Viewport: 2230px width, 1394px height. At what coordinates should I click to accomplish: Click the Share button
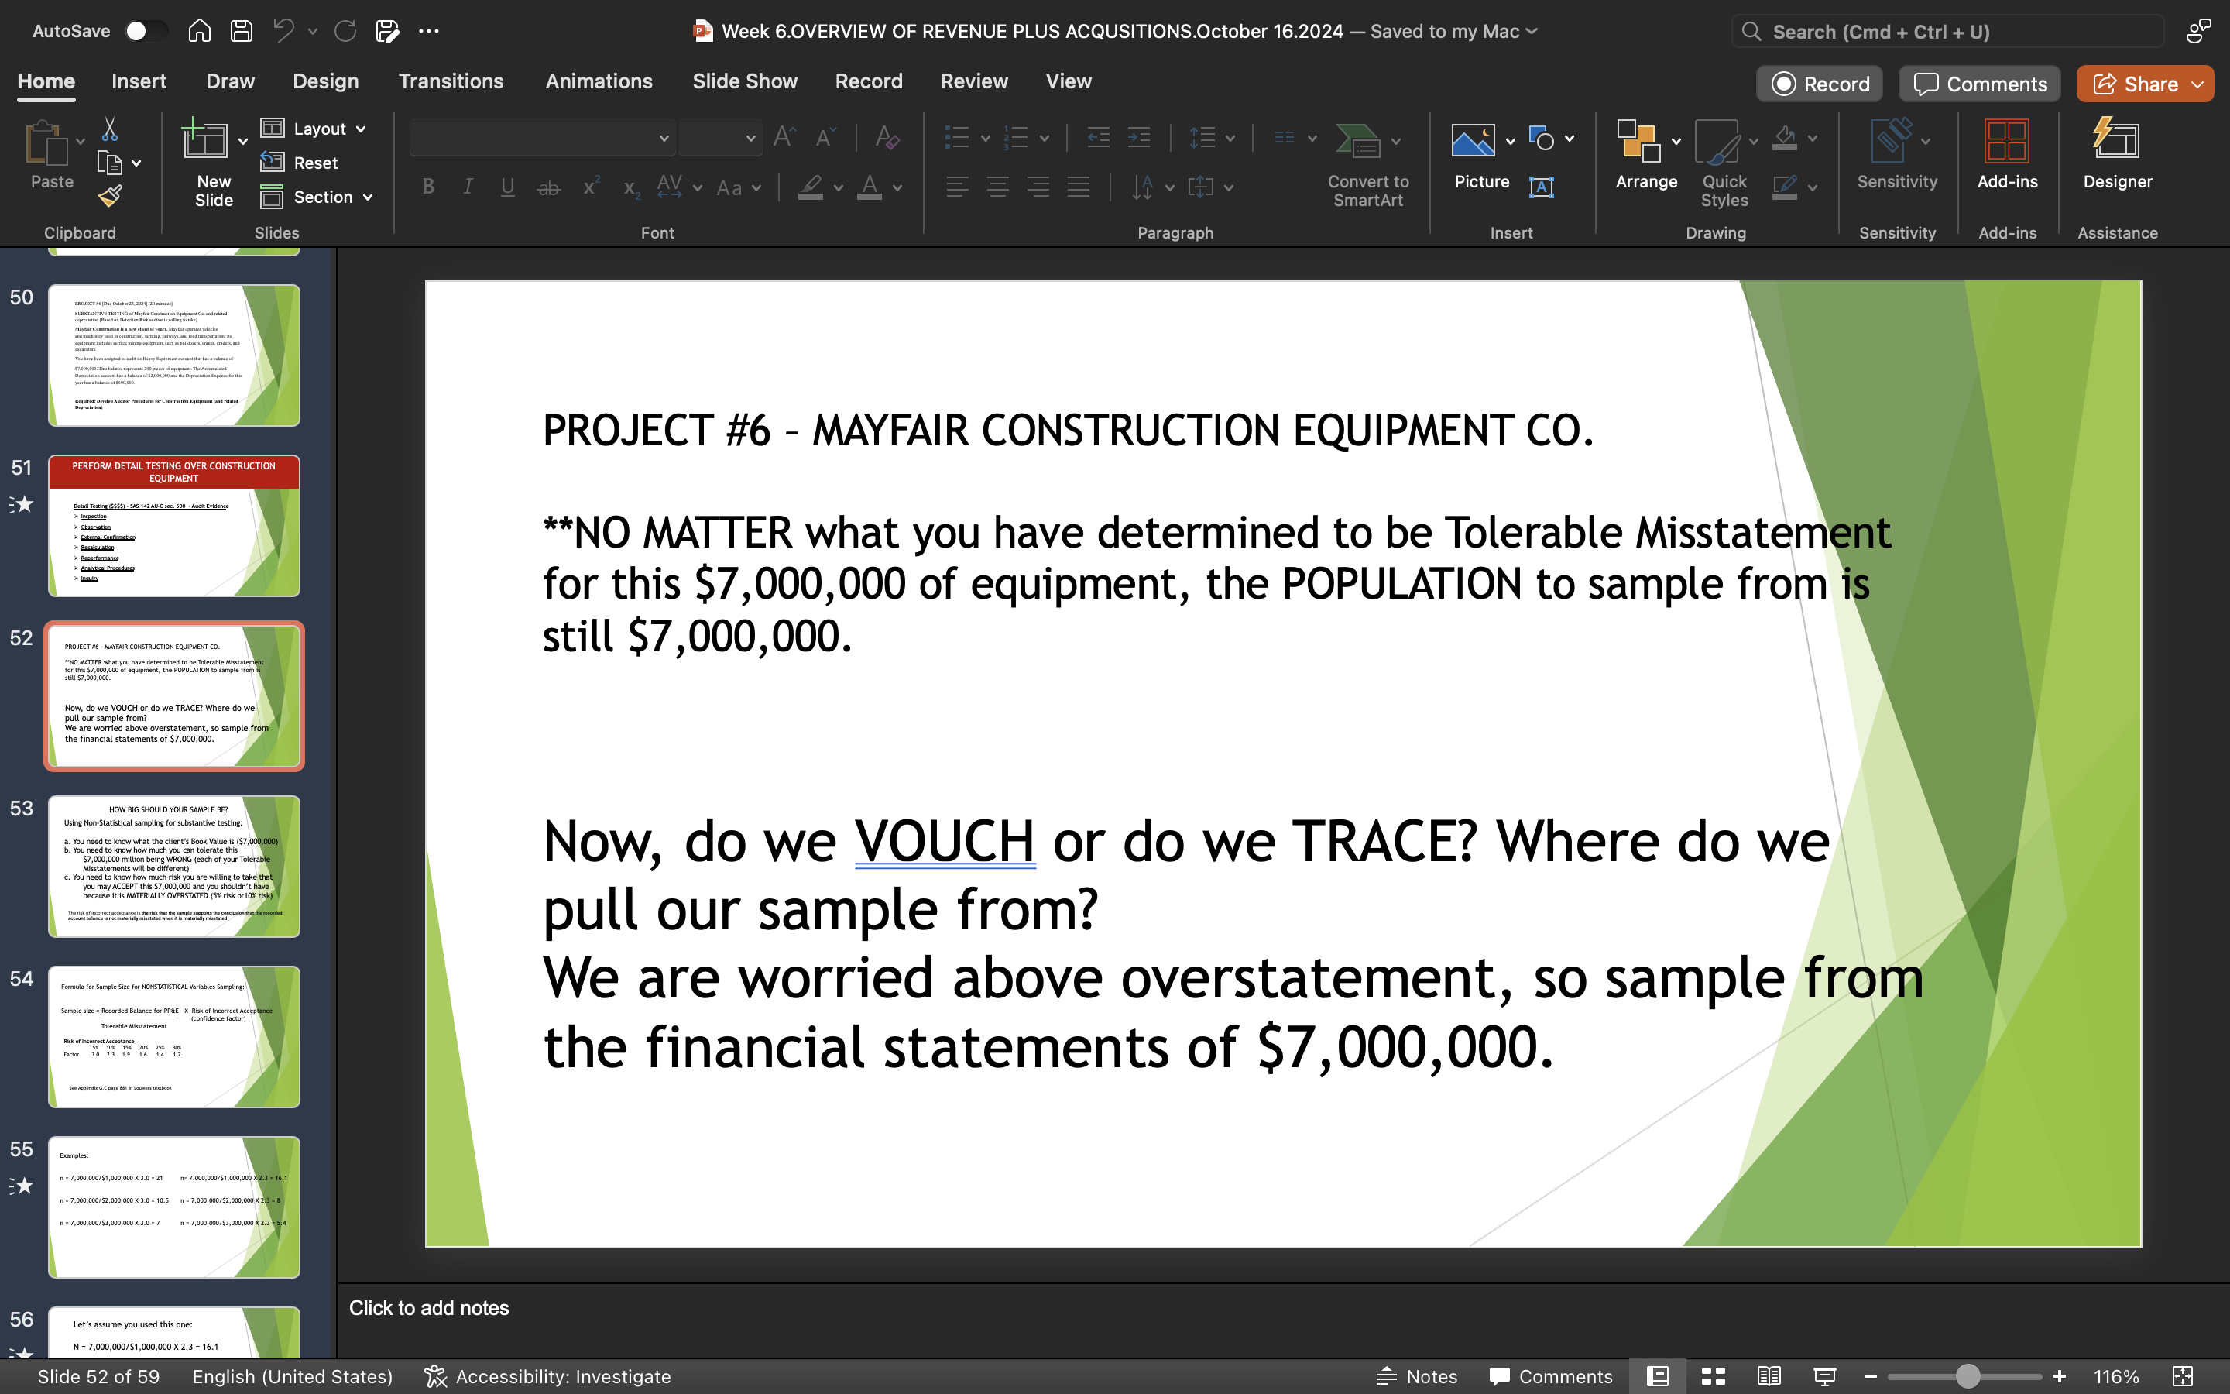pyautogui.click(x=2144, y=83)
